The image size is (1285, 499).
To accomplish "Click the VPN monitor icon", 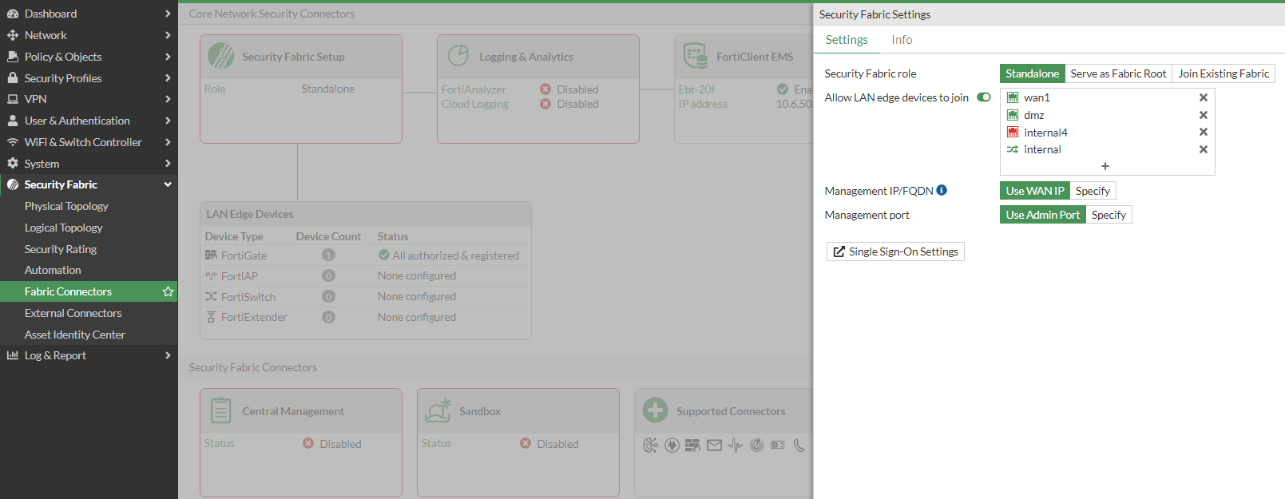I will [x=13, y=99].
